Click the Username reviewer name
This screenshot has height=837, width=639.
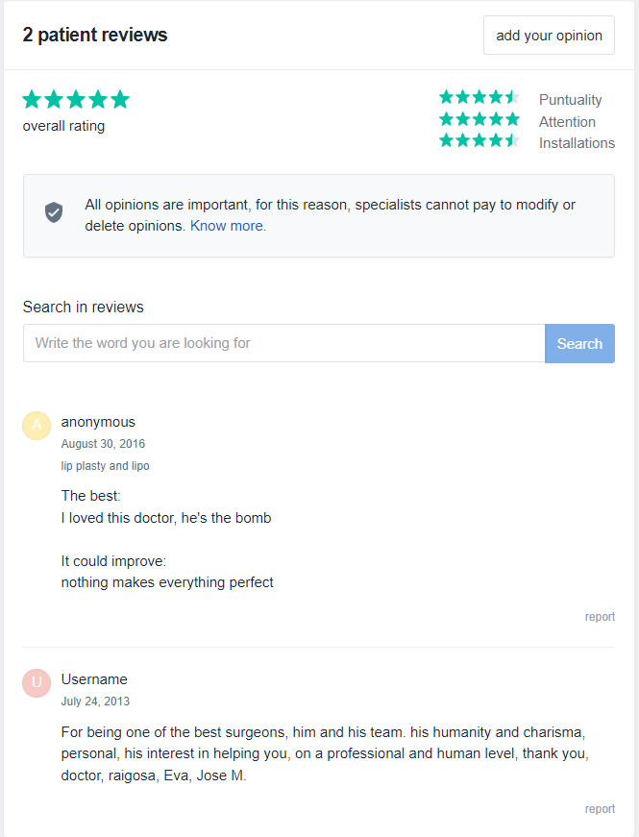click(x=94, y=679)
